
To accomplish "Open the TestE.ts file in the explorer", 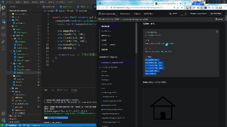I will point(20,73).
